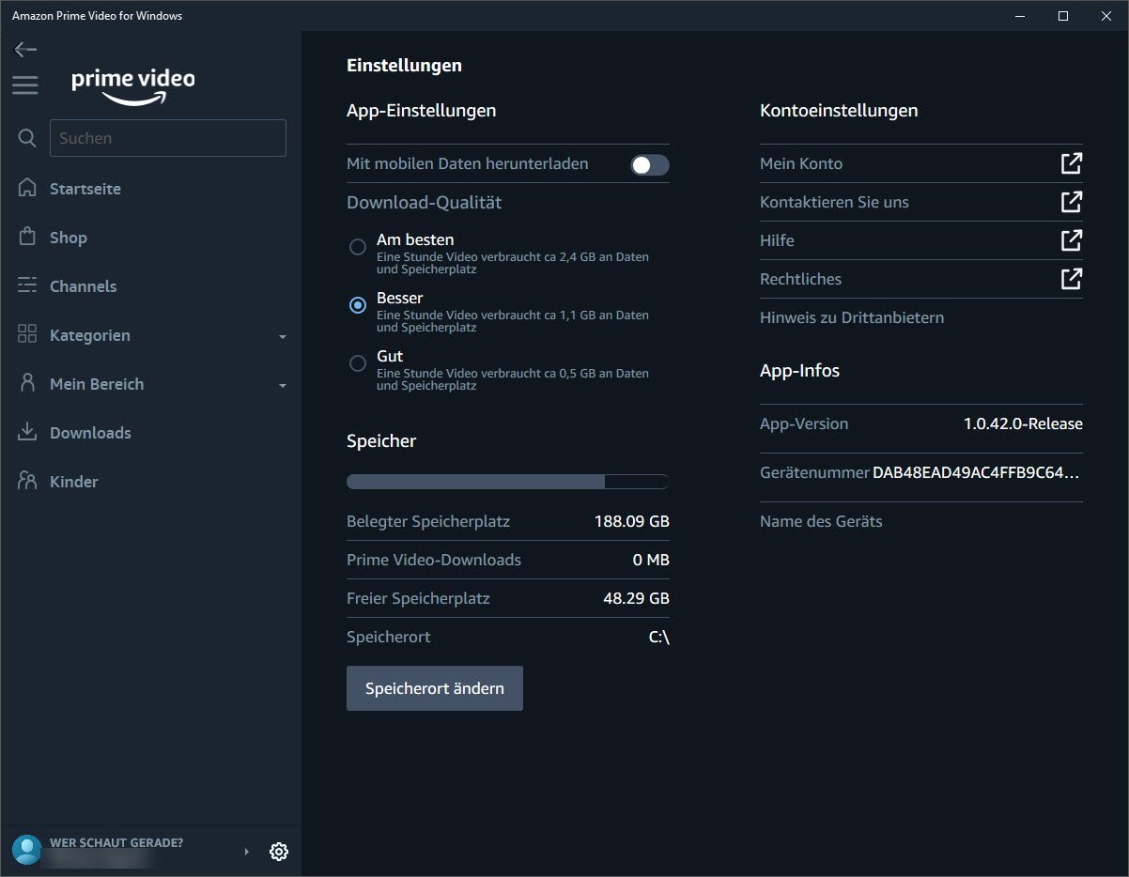Click the 48.29 GB free storage value

pos(636,598)
